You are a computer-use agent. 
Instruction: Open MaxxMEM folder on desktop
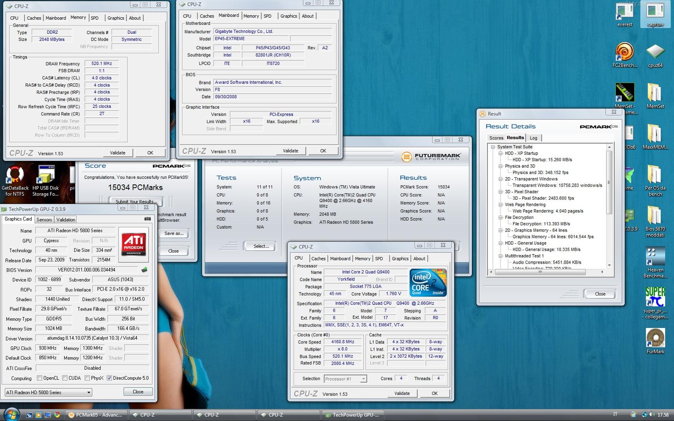655,136
